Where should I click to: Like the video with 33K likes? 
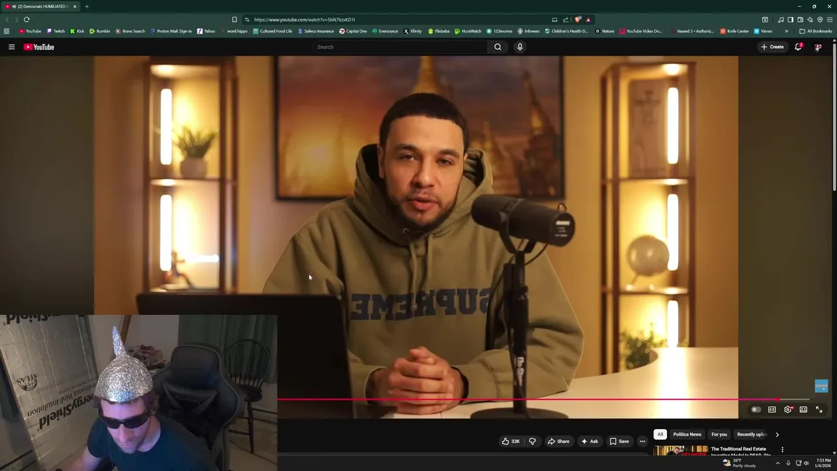point(511,442)
